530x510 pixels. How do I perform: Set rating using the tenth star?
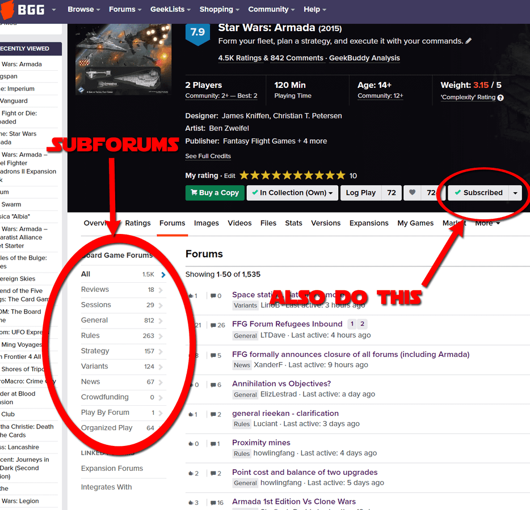click(x=340, y=176)
